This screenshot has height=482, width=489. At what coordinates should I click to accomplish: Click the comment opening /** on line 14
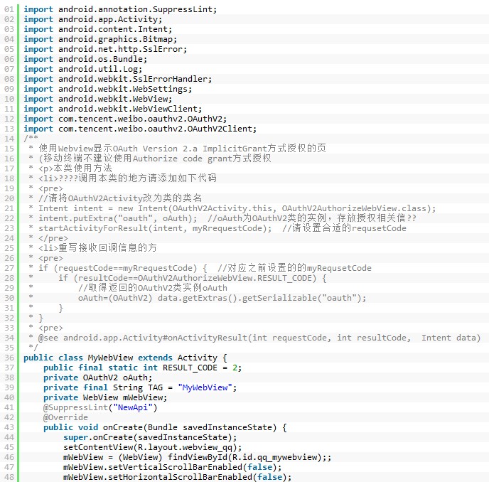[31, 138]
